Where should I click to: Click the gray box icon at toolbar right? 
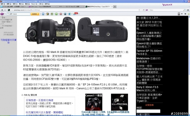tap(179, 14)
